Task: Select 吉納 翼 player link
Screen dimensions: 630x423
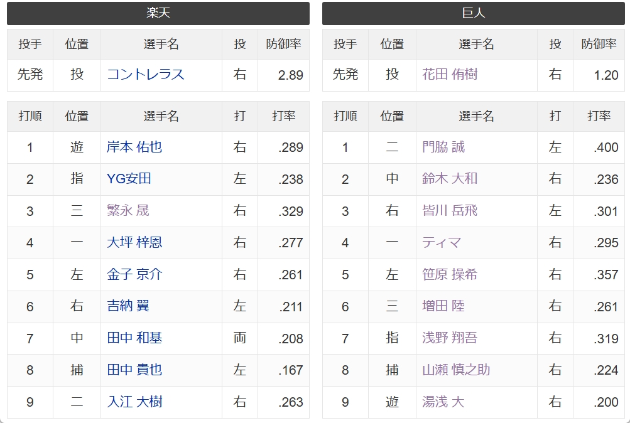Action: click(x=128, y=306)
